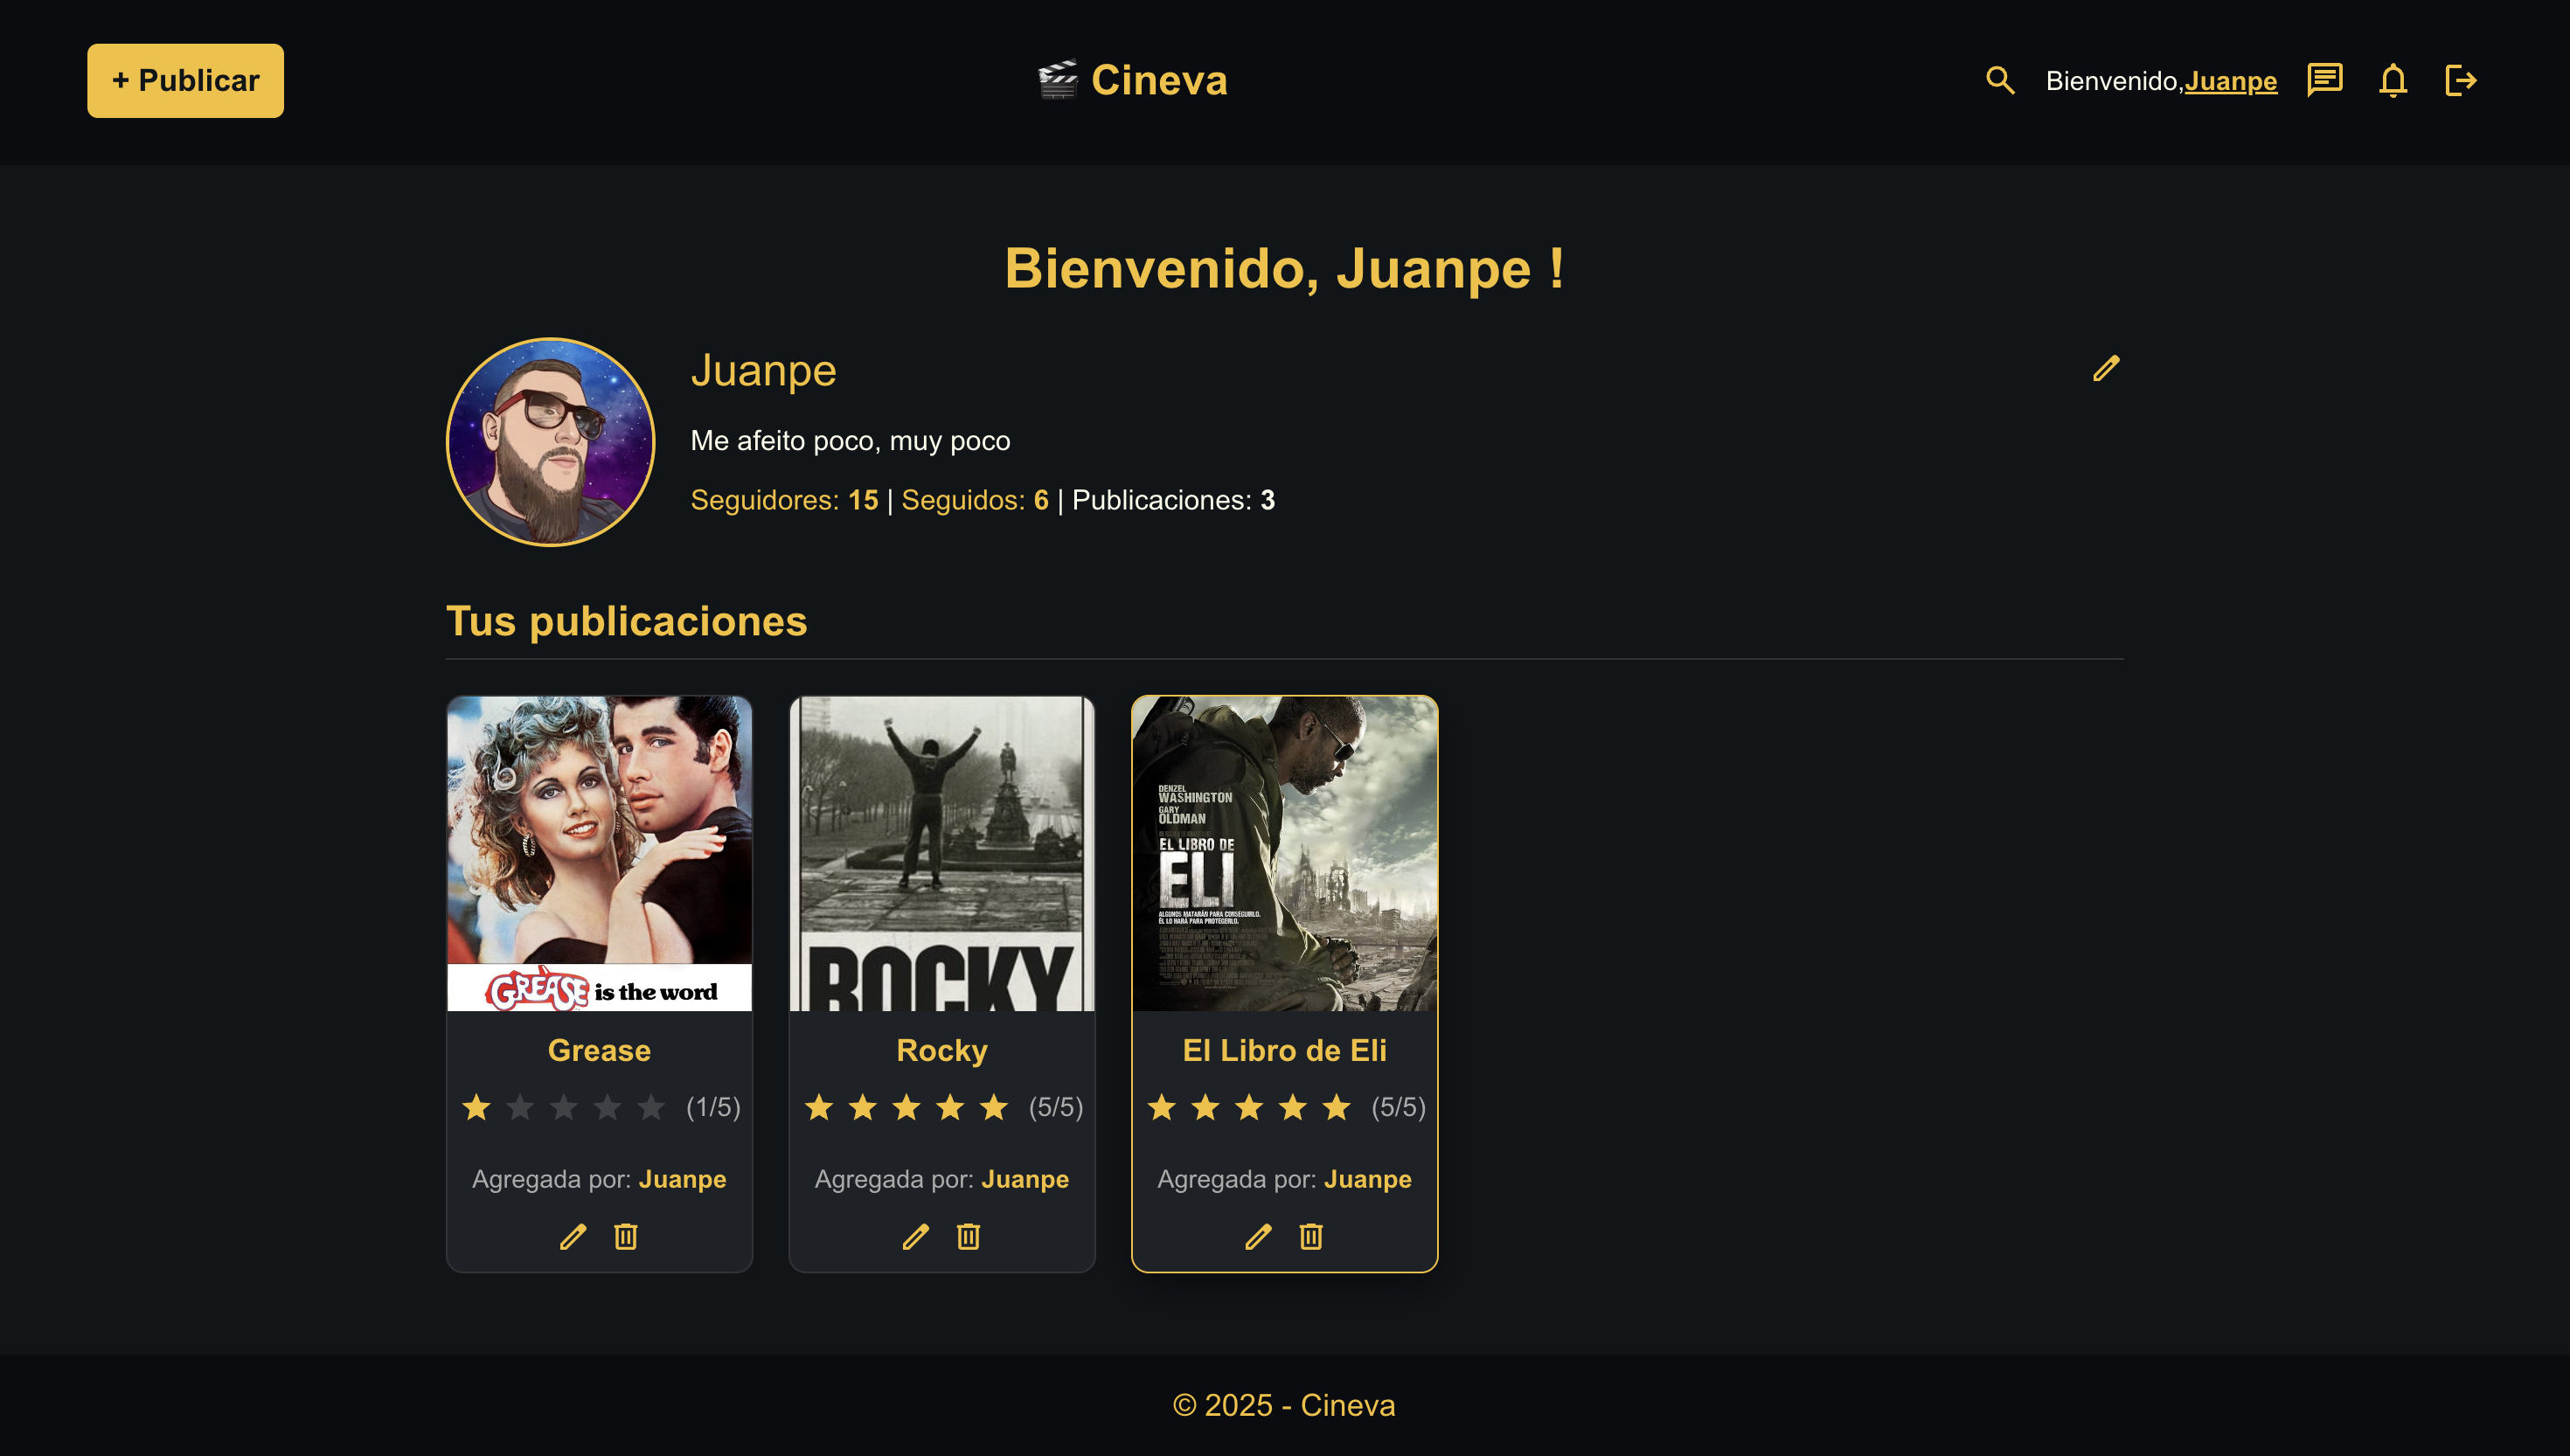Click the fifth star of El Libro de Eli
This screenshot has width=2570, height=1456.
point(1337,1107)
